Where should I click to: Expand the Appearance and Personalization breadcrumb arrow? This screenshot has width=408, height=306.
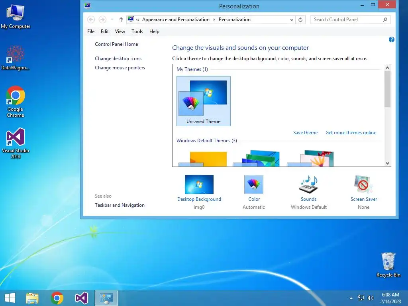pos(214,20)
